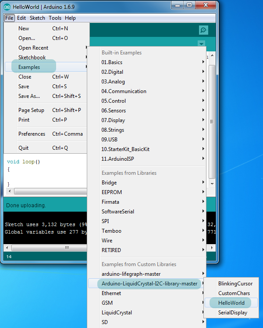Choose Quit from the File menu
The image size is (263, 328).
click(x=46, y=148)
